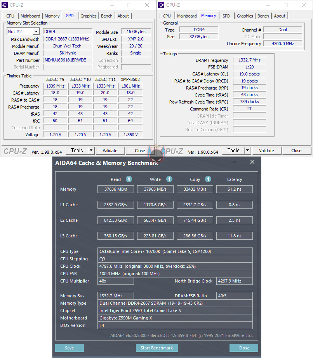
Task: Minimize the right CPU-Z window
Action: click(268, 5)
